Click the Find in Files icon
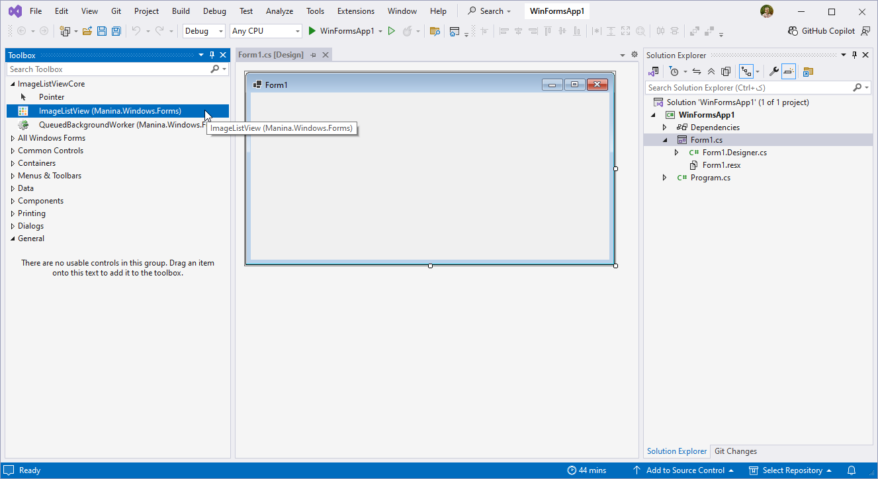 click(x=435, y=31)
